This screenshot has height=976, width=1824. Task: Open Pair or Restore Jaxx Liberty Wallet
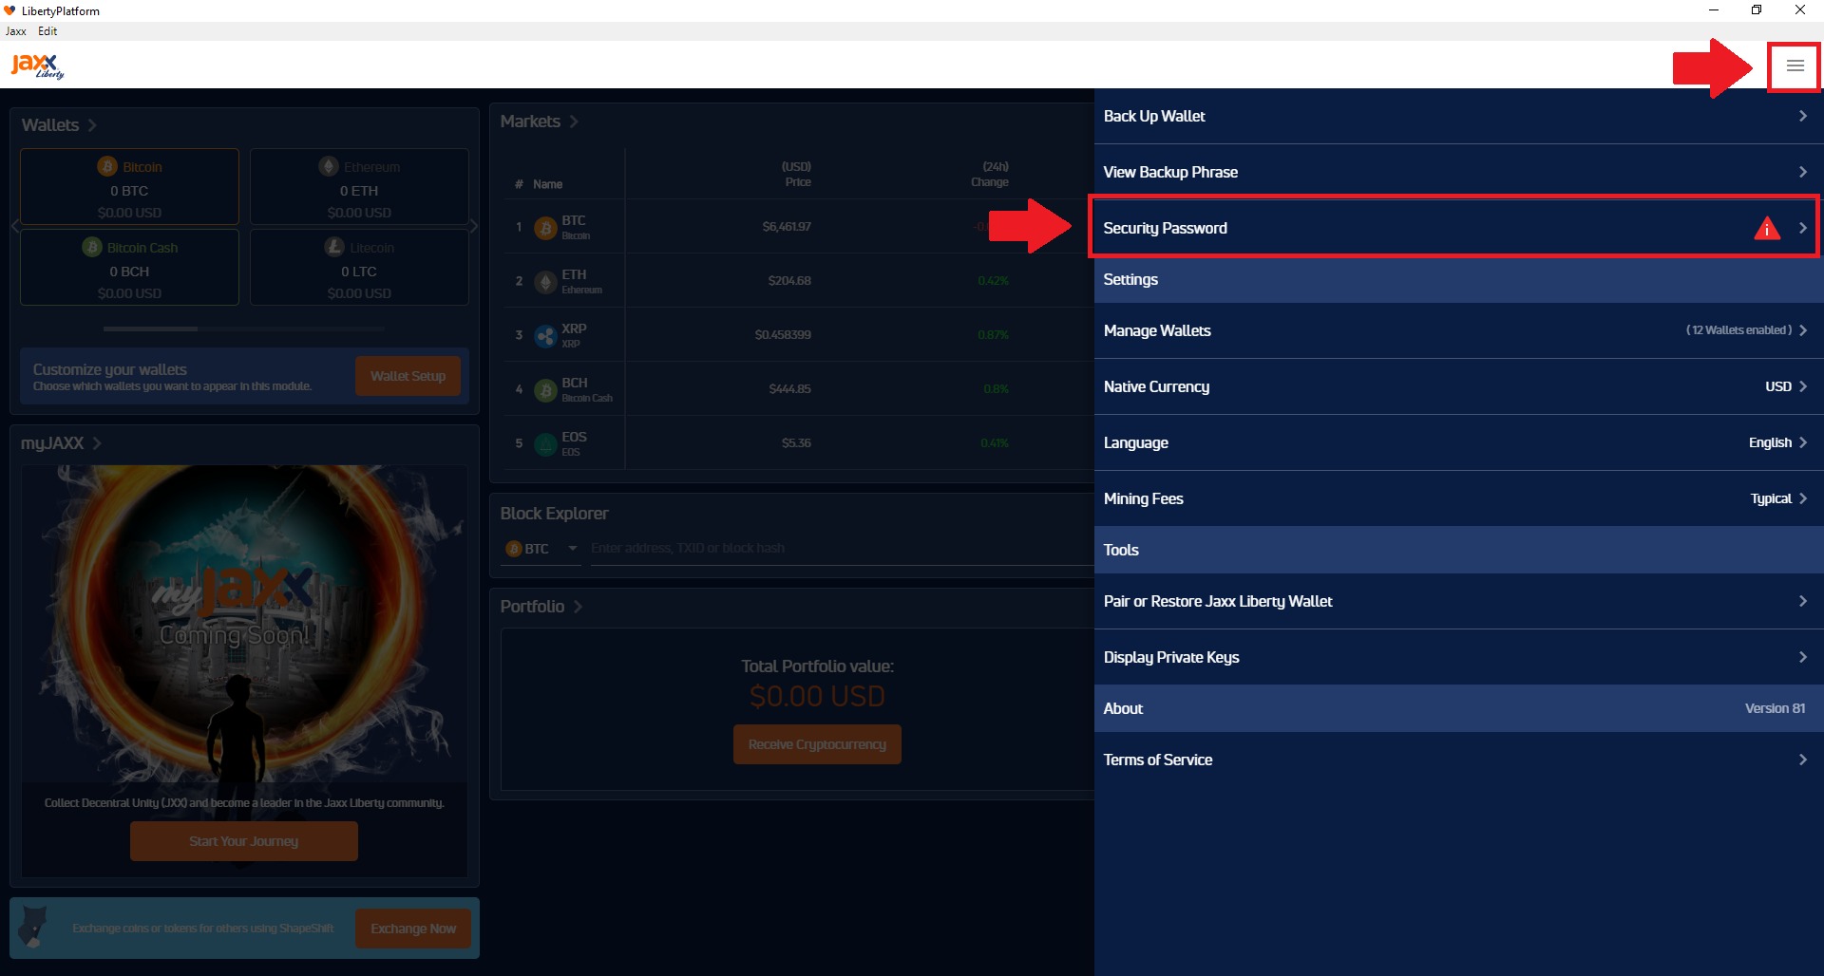coord(1458,601)
